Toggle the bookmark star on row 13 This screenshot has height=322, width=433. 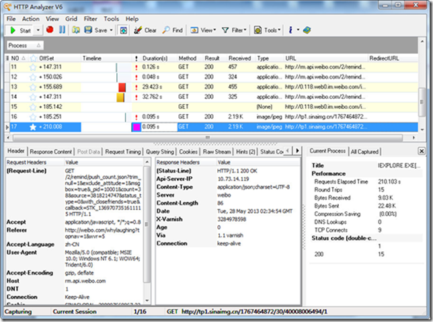32,87
